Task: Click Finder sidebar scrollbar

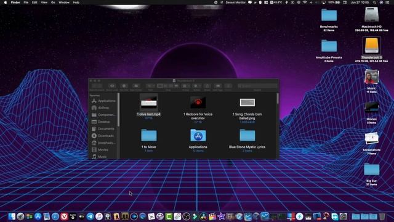Action: (x=118, y=110)
